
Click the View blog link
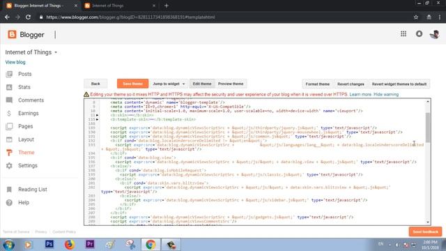[15, 62]
